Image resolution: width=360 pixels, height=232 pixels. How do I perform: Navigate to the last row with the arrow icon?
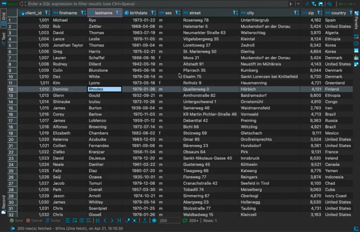click(118, 221)
